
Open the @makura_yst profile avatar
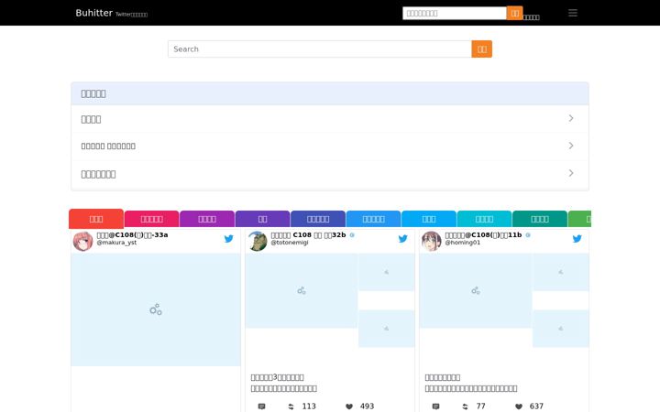coord(82,242)
